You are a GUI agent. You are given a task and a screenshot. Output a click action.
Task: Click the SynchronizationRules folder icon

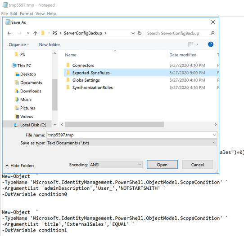point(68,87)
